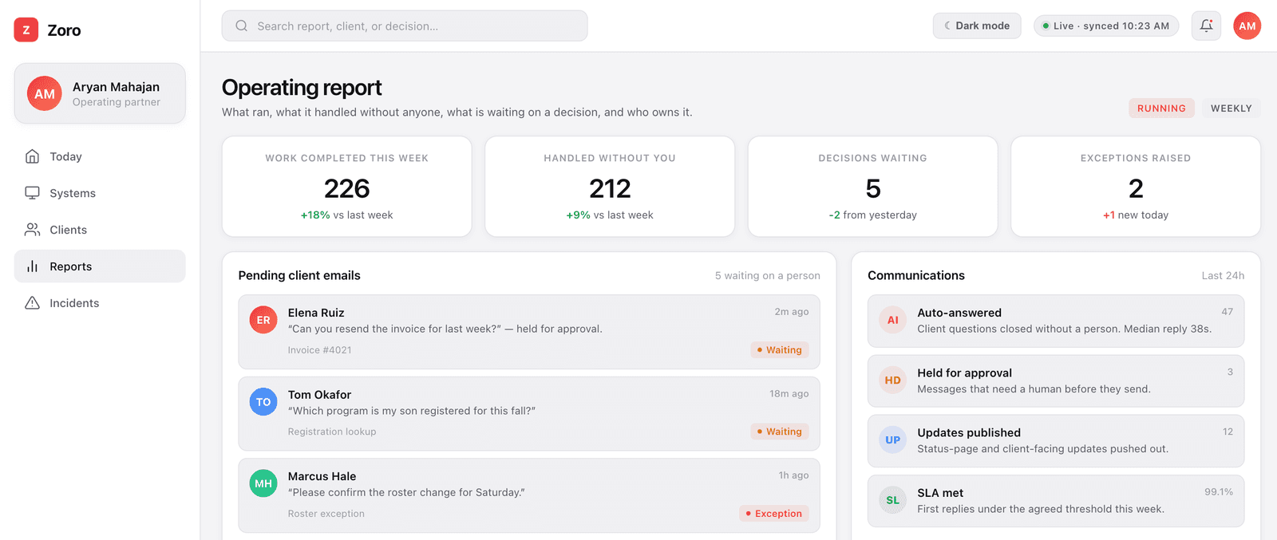Click the "+1 new today" text
Screen dimensions: 1277x540
(1136, 215)
